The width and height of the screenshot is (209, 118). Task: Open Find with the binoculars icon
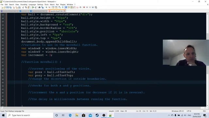[x=40, y=7]
